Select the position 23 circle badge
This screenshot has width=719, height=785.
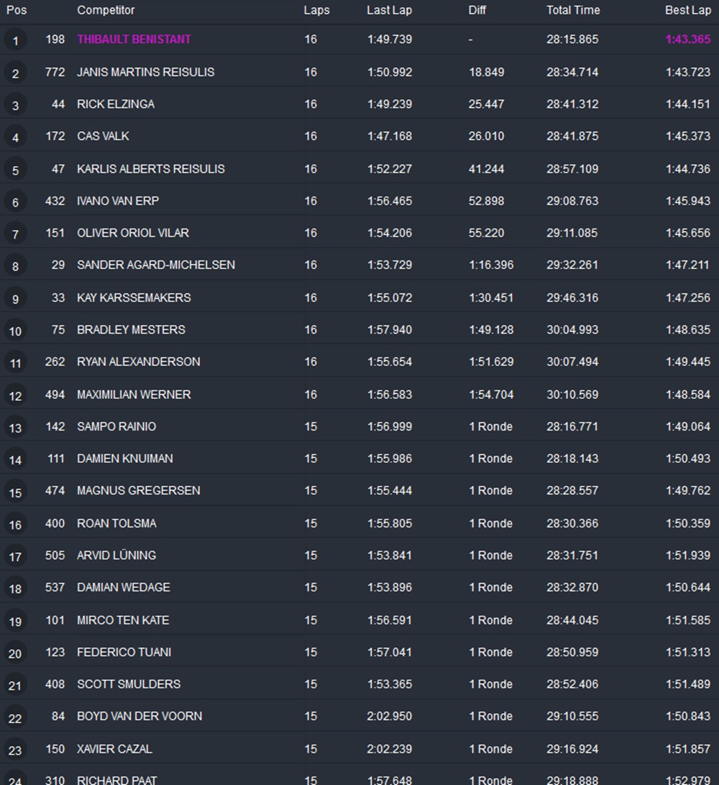coord(15,750)
